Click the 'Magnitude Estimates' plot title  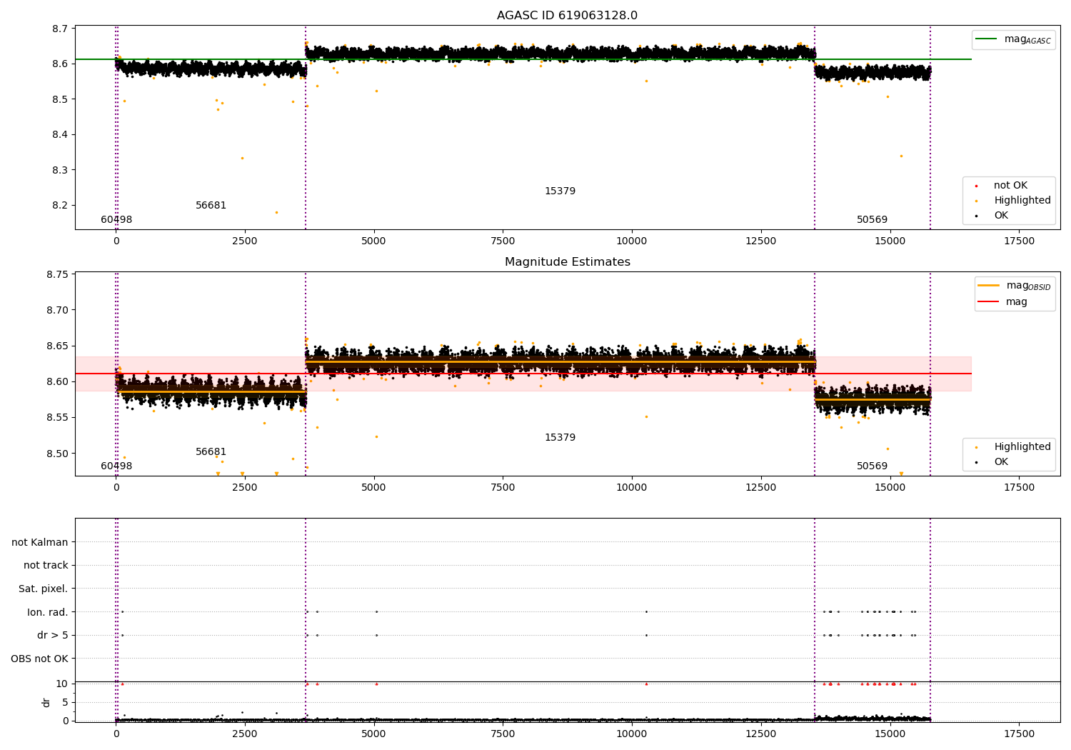pos(567,262)
